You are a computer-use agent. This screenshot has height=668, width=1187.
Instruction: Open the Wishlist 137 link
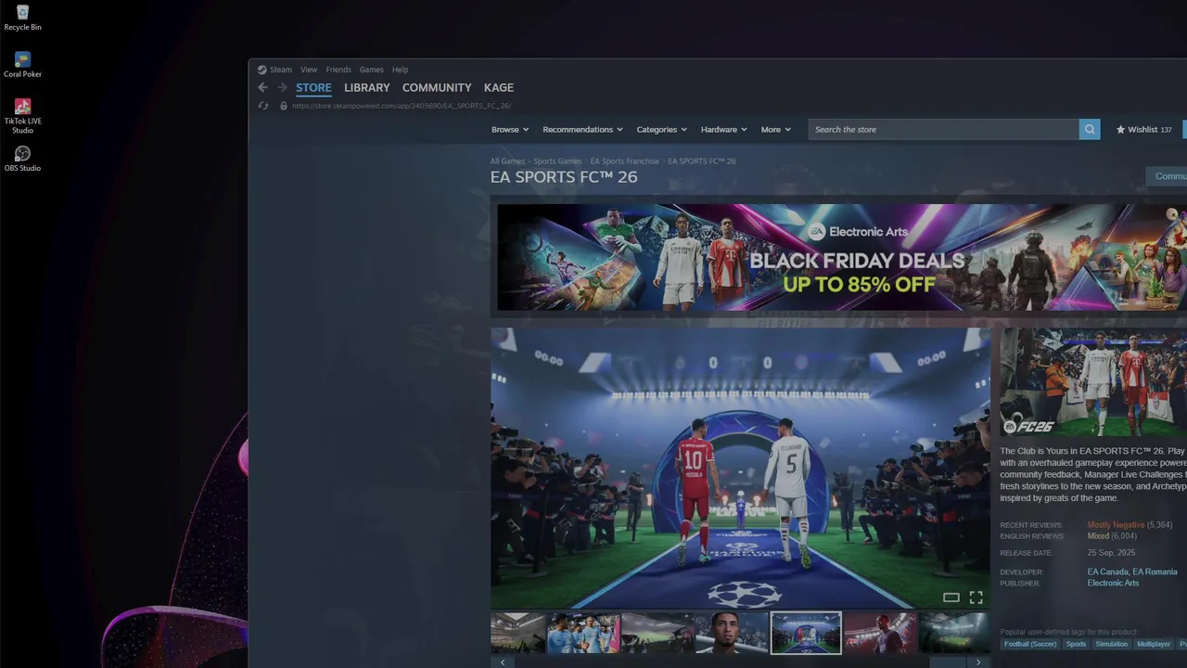click(1144, 130)
